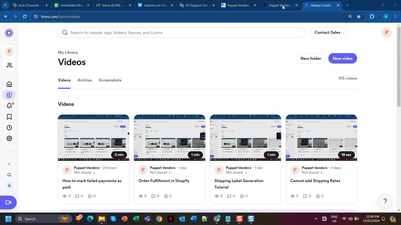Click the New video button
The width and height of the screenshot is (401, 225).
(342, 58)
